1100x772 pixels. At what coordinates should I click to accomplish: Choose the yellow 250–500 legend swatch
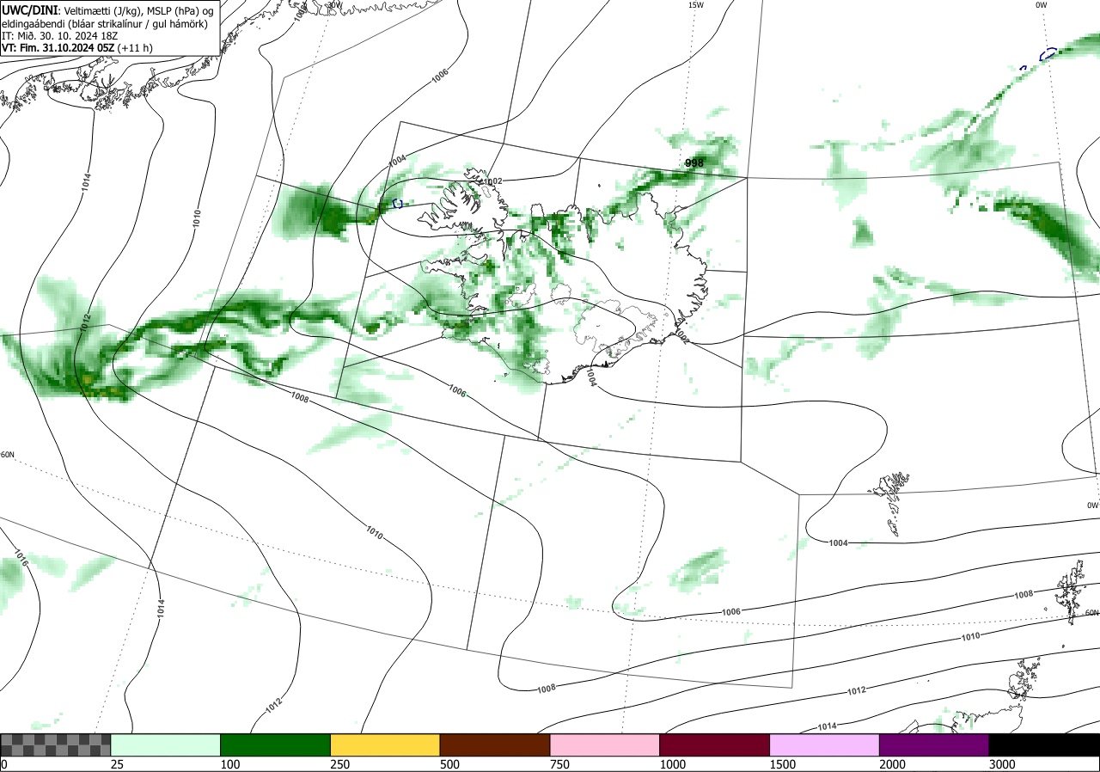(385, 744)
